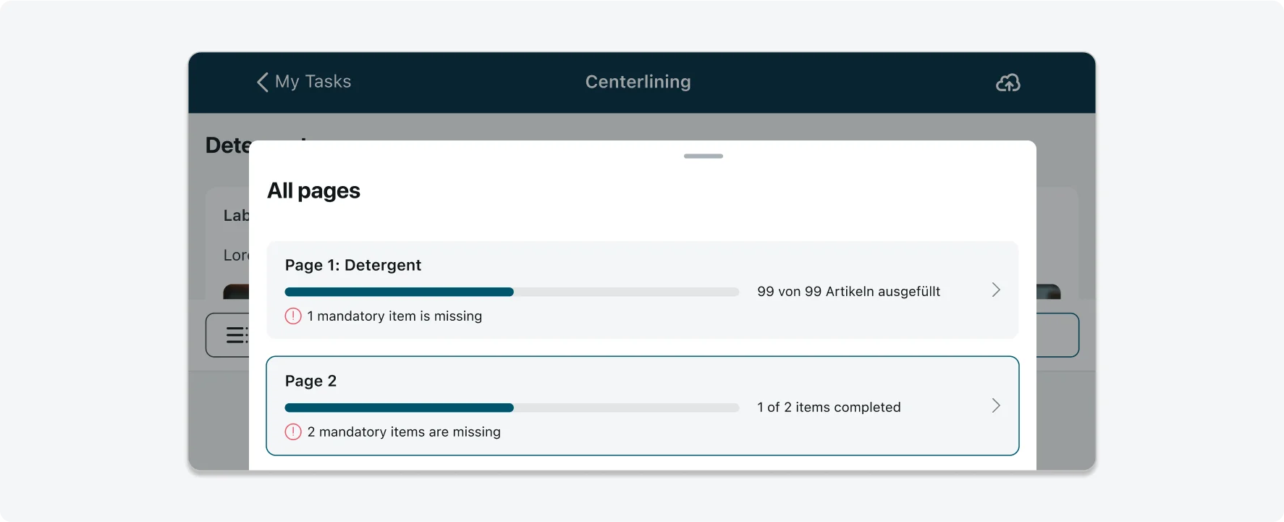Click the "1 of 2 items completed" text
The width and height of the screenshot is (1284, 522).
tap(829, 408)
